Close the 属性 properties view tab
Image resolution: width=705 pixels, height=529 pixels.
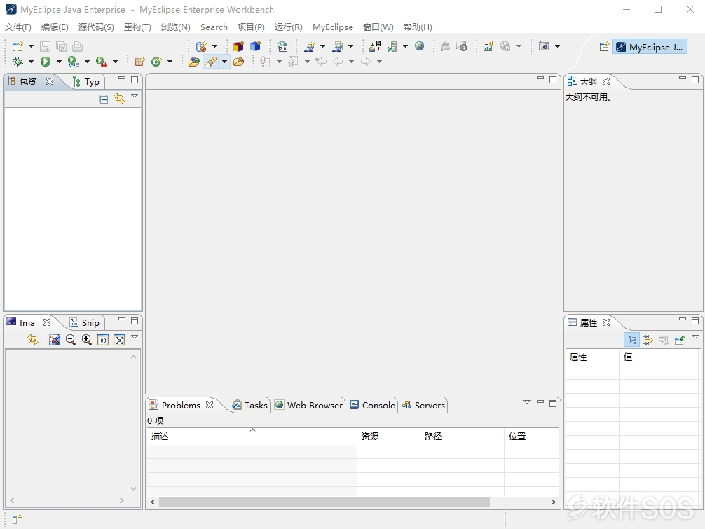pos(606,322)
